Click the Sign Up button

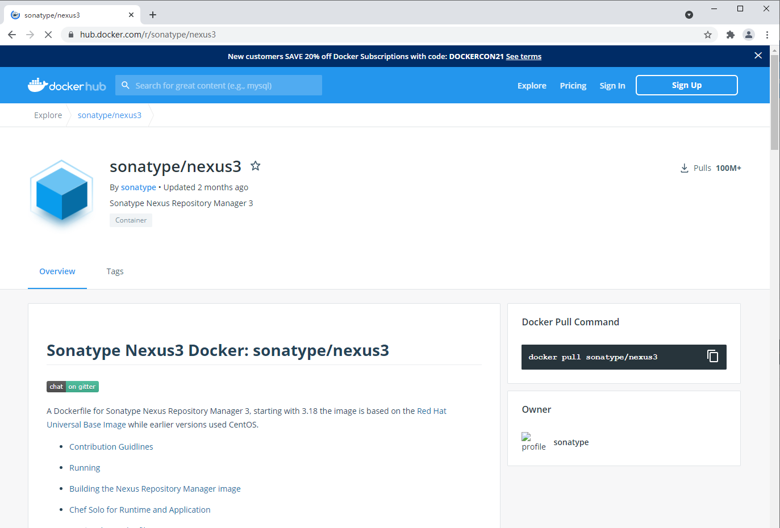tap(687, 85)
